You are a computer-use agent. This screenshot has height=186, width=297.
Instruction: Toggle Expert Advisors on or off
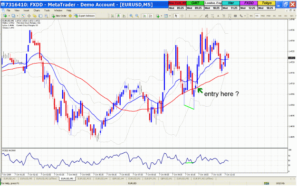(85, 16)
